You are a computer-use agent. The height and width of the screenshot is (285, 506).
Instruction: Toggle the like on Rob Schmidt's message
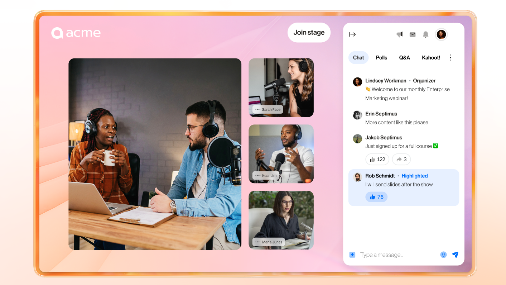tap(376, 197)
